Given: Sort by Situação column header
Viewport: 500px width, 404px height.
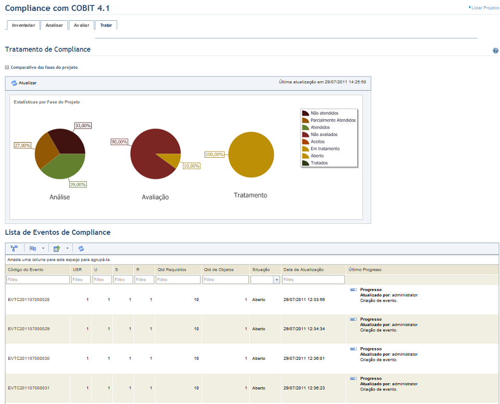Looking at the screenshot, I should click(261, 270).
